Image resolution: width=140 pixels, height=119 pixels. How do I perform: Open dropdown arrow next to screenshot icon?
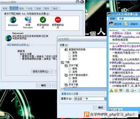click(135, 91)
